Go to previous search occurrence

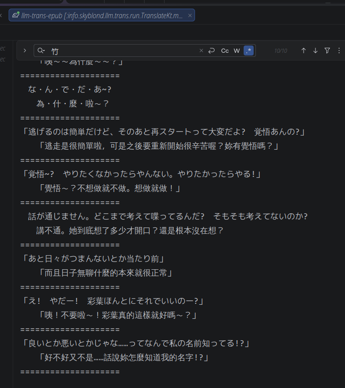tap(304, 50)
